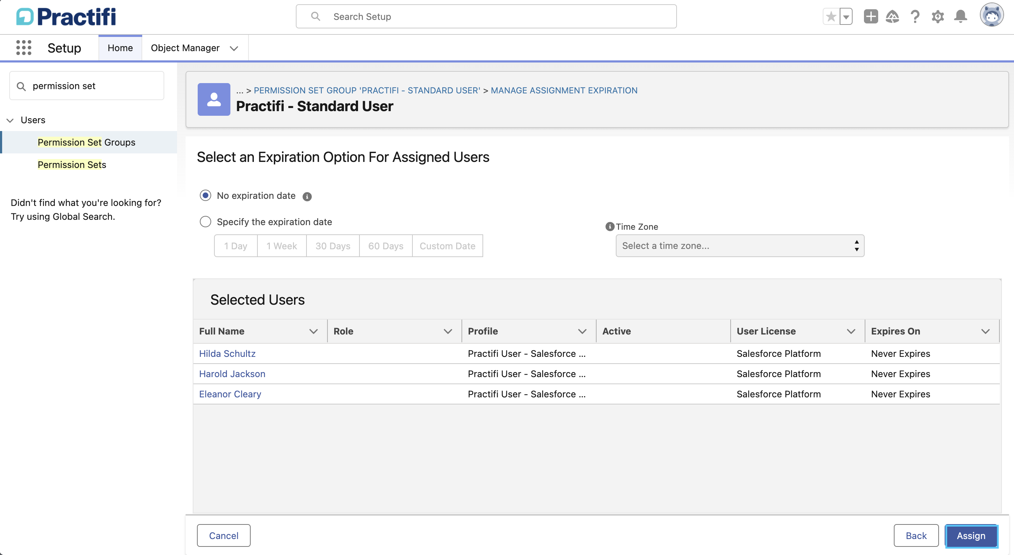Open the Object Manager tab dropdown chevron
Image resolution: width=1014 pixels, height=555 pixels.
coord(234,48)
